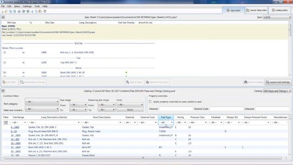Open the Spec selector dropdown
The image size is (293, 165).
pos(277,17)
